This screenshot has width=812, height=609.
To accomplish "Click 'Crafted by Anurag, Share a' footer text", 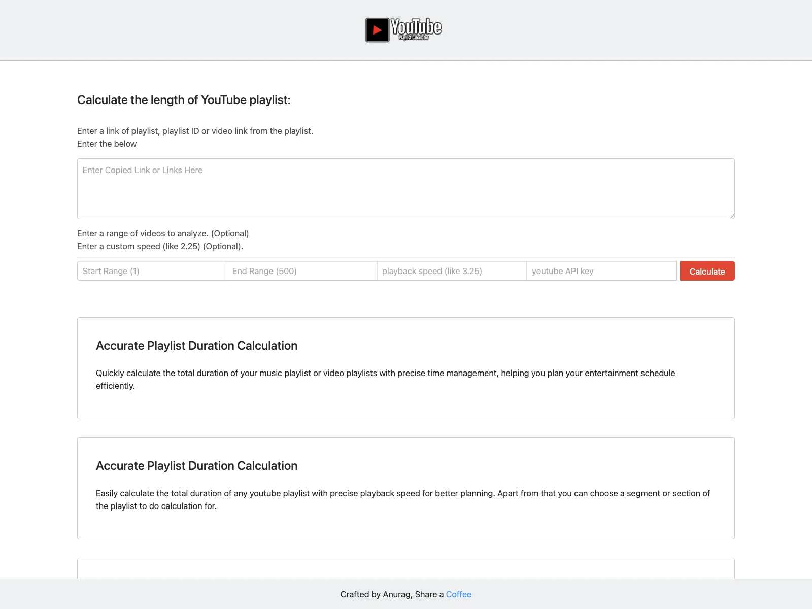I will point(392,594).
